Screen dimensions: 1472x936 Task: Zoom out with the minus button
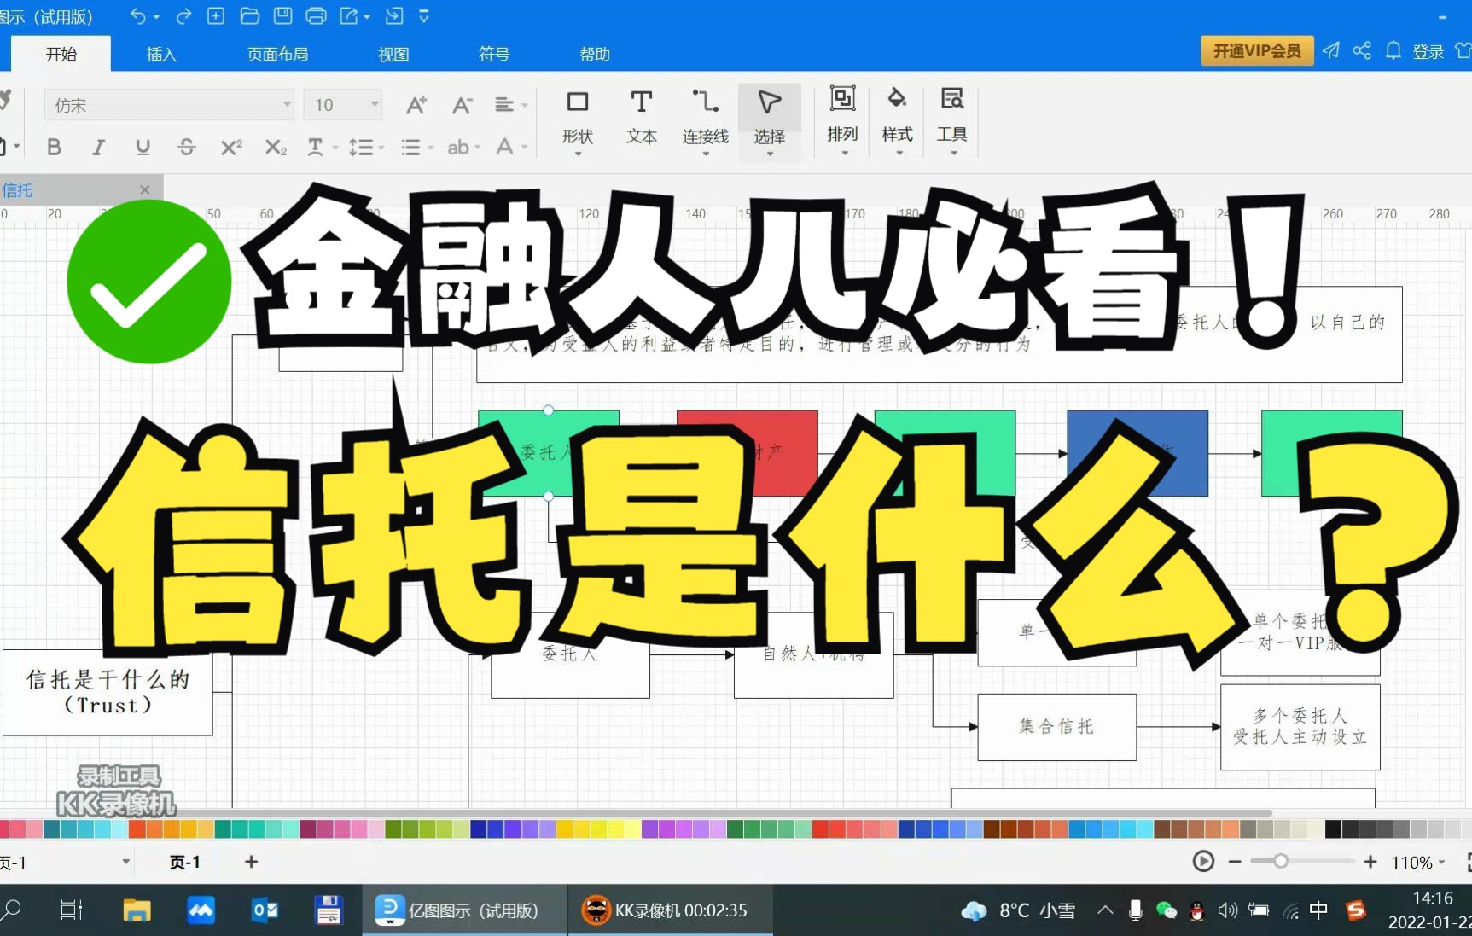[1234, 862]
